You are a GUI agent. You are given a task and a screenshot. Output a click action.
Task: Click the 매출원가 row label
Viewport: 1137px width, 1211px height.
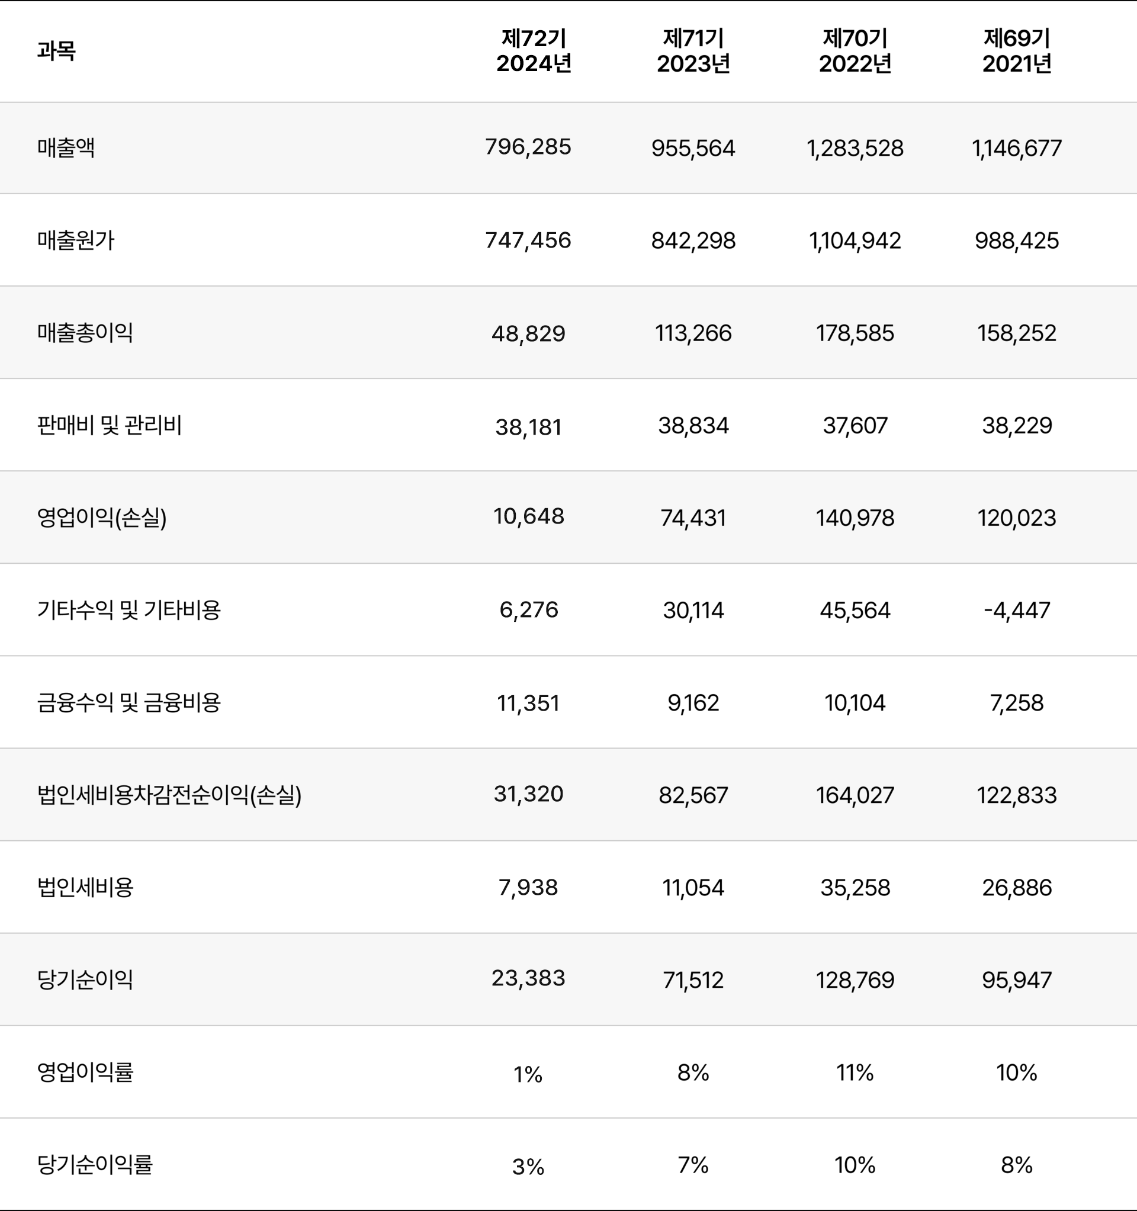(76, 240)
